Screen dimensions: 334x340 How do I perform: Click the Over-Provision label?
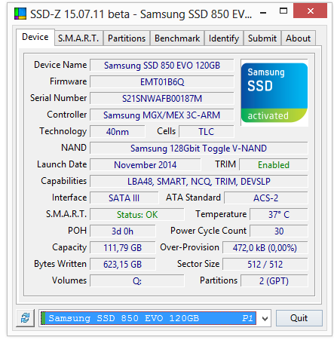tap(189, 247)
